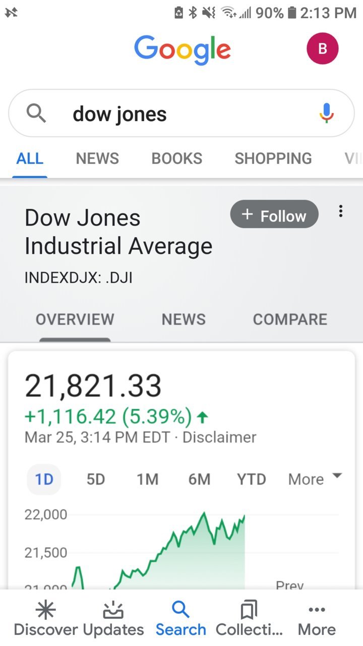Follow the Dow Jones Industrial Average

click(x=274, y=214)
